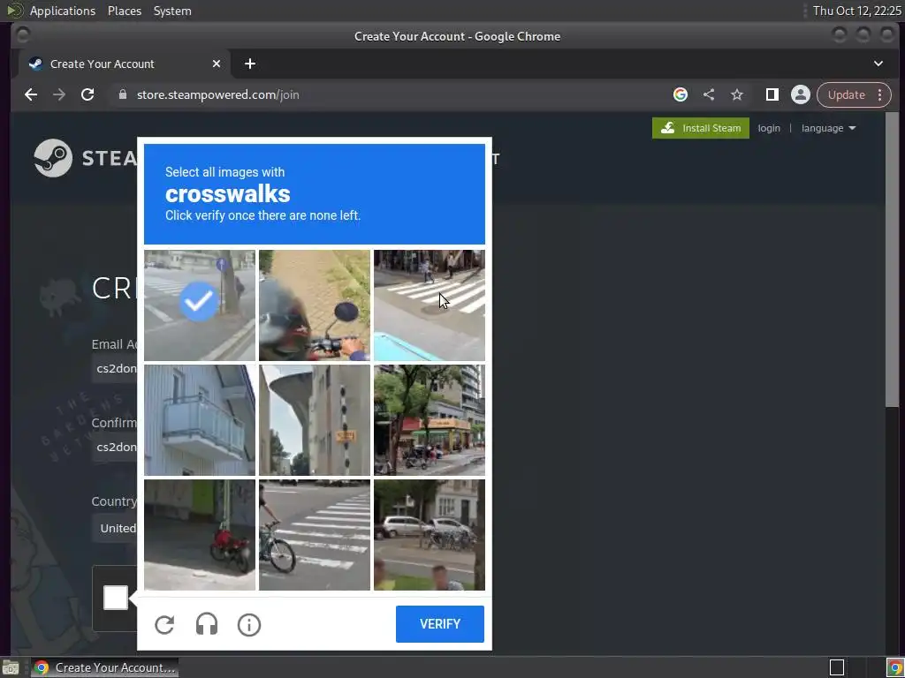Click the Chrome Update button
905x678 pixels.
(x=846, y=94)
